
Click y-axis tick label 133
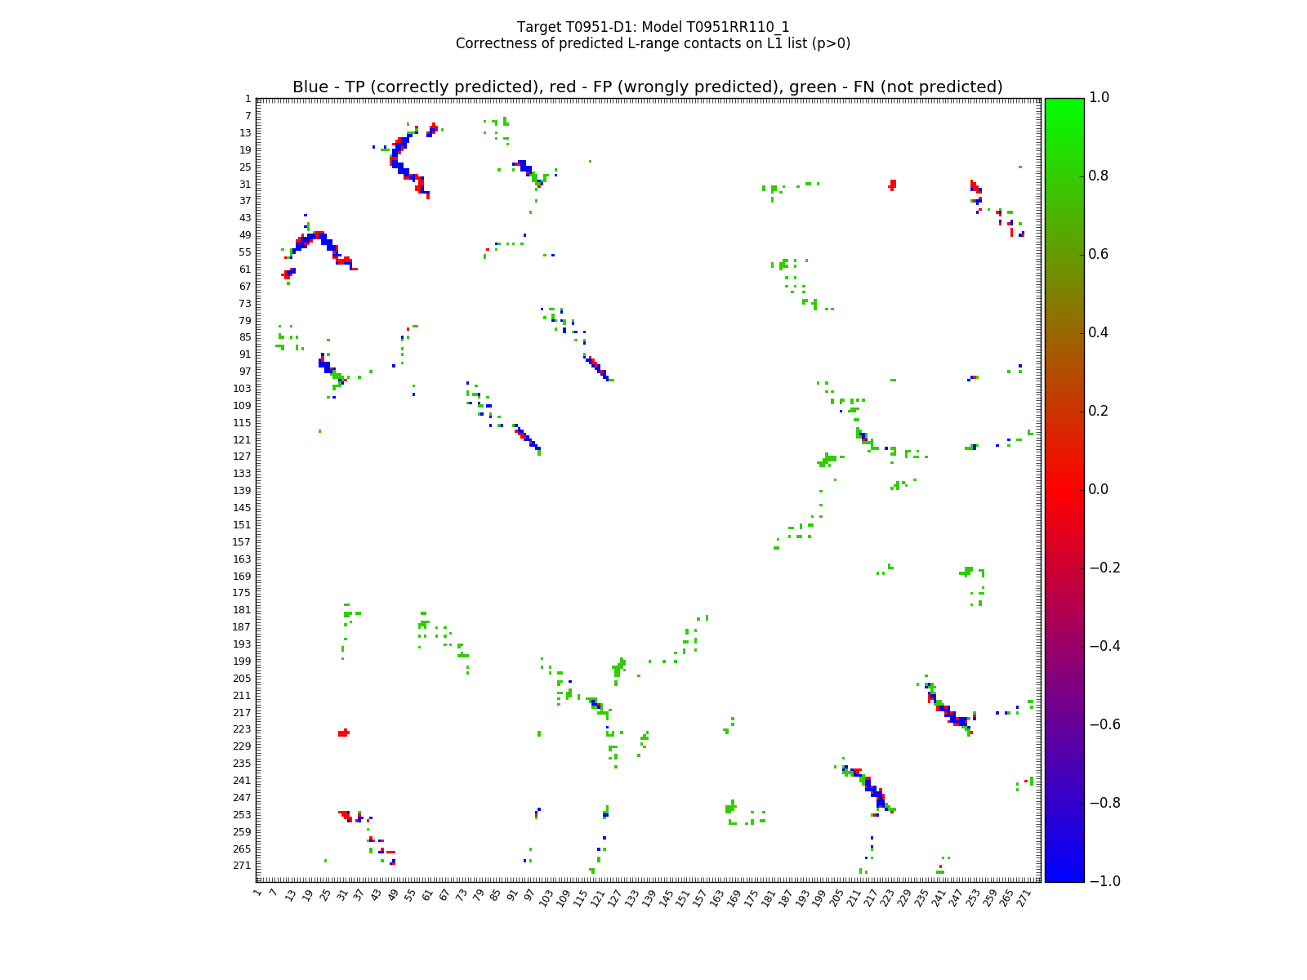[242, 474]
